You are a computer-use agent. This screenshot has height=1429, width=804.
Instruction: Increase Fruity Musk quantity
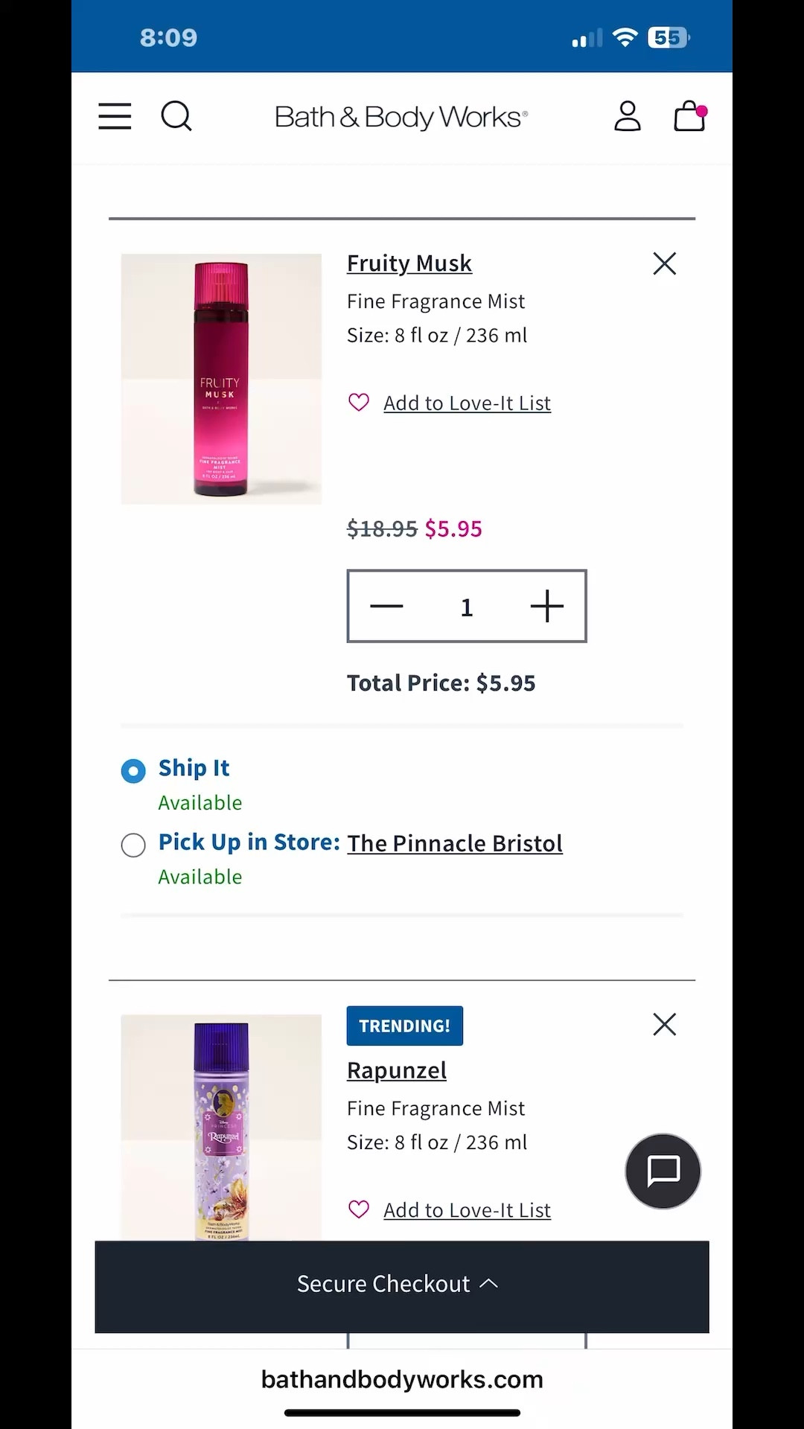pyautogui.click(x=547, y=606)
